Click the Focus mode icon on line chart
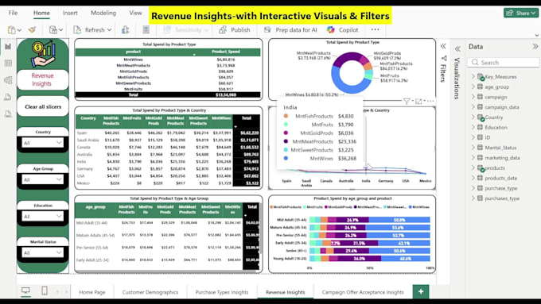Image resolution: width=541 pixels, height=304 pixels. point(418,102)
